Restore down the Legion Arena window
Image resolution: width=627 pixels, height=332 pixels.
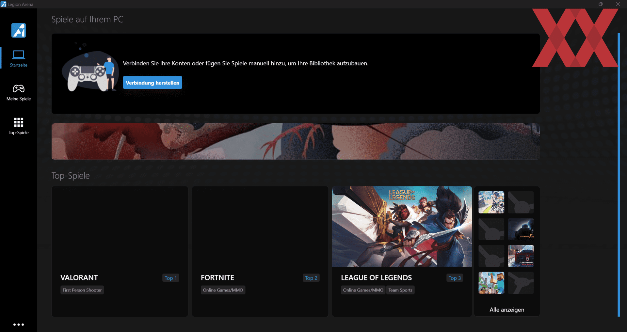pyautogui.click(x=601, y=4)
